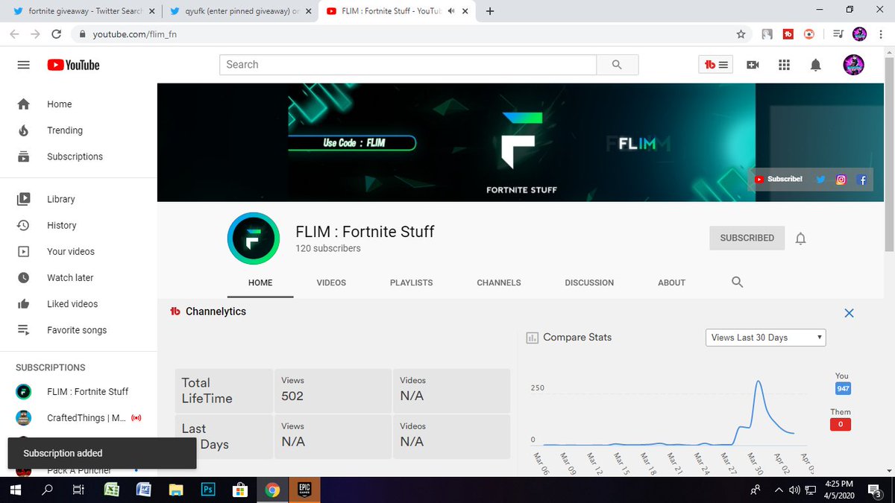Screen dimensions: 895x503
Task: Open Excel from the taskbar
Action: click(112, 490)
